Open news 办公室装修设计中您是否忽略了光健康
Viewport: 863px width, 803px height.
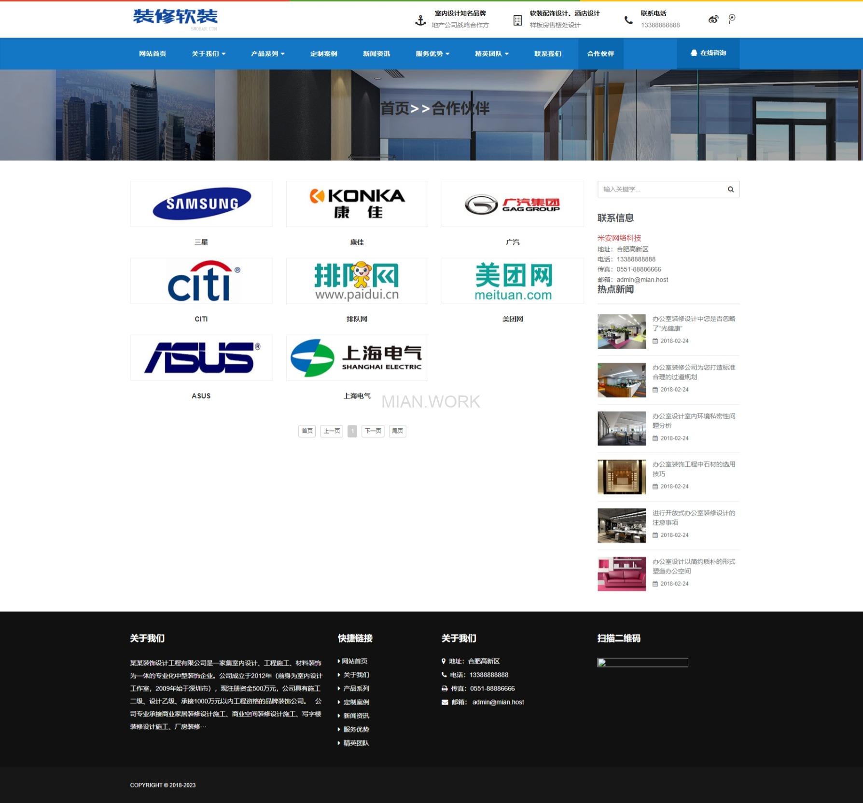coord(694,323)
